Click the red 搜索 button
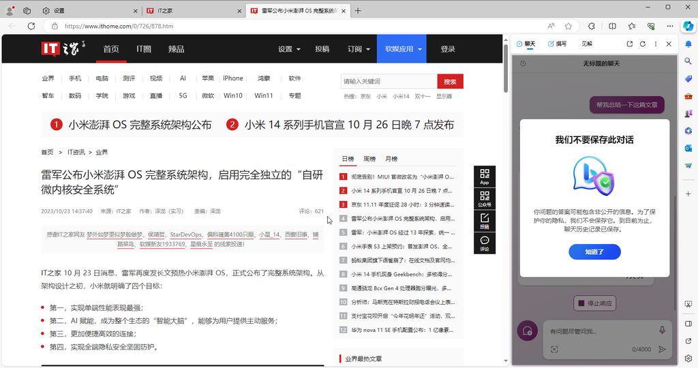This screenshot has height=368, width=698. [450, 81]
